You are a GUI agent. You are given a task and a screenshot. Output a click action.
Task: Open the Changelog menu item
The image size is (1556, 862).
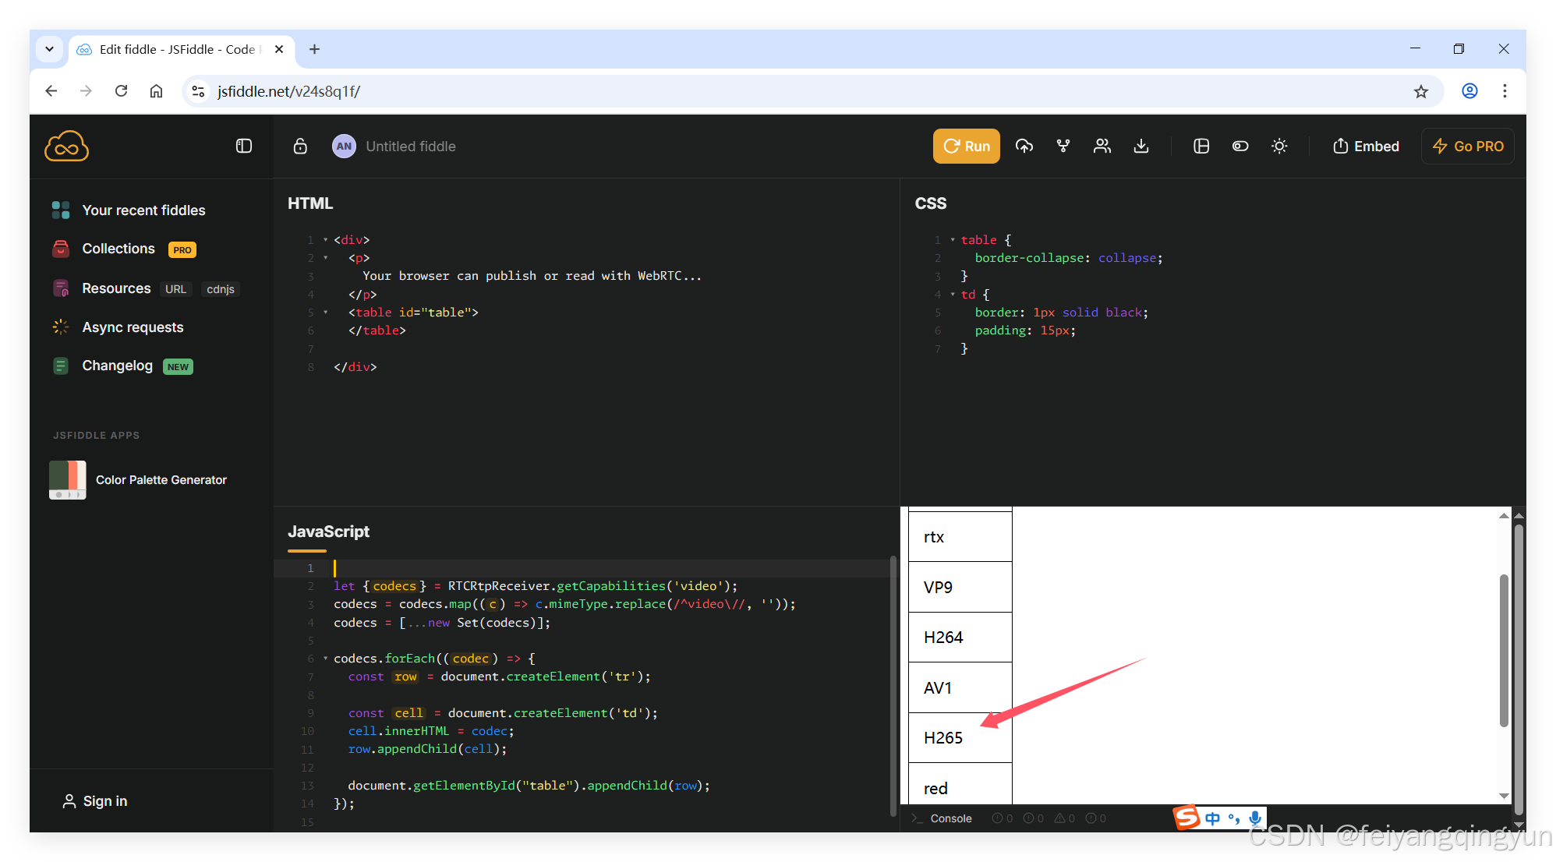click(x=118, y=366)
